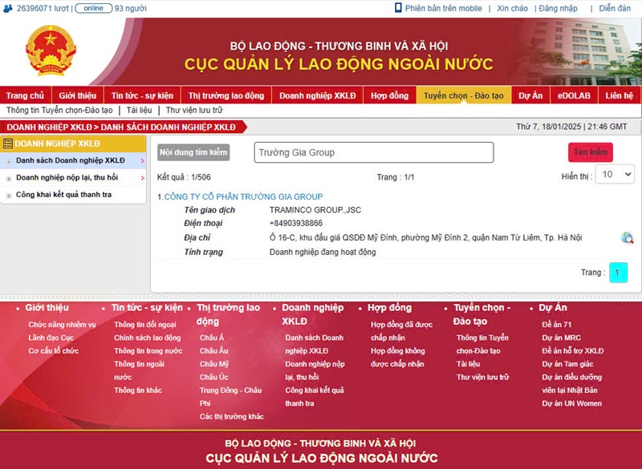Select Tuyển chọn - Đào tạo tab
The width and height of the screenshot is (642, 469).
point(464,95)
